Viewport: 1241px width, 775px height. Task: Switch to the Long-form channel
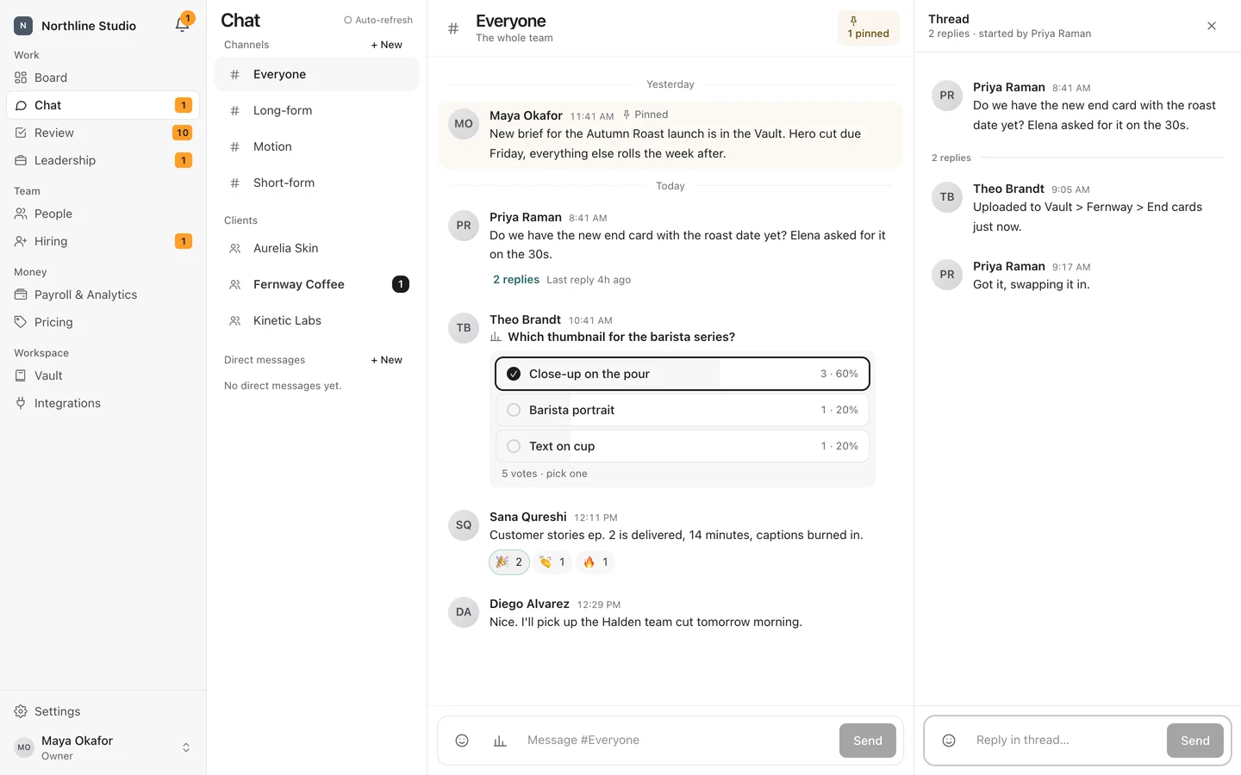pyautogui.click(x=316, y=110)
